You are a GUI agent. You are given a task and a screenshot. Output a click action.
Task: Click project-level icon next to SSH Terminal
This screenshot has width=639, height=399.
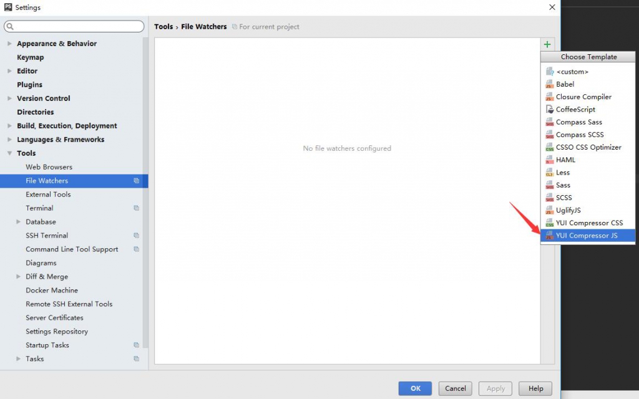tap(137, 235)
